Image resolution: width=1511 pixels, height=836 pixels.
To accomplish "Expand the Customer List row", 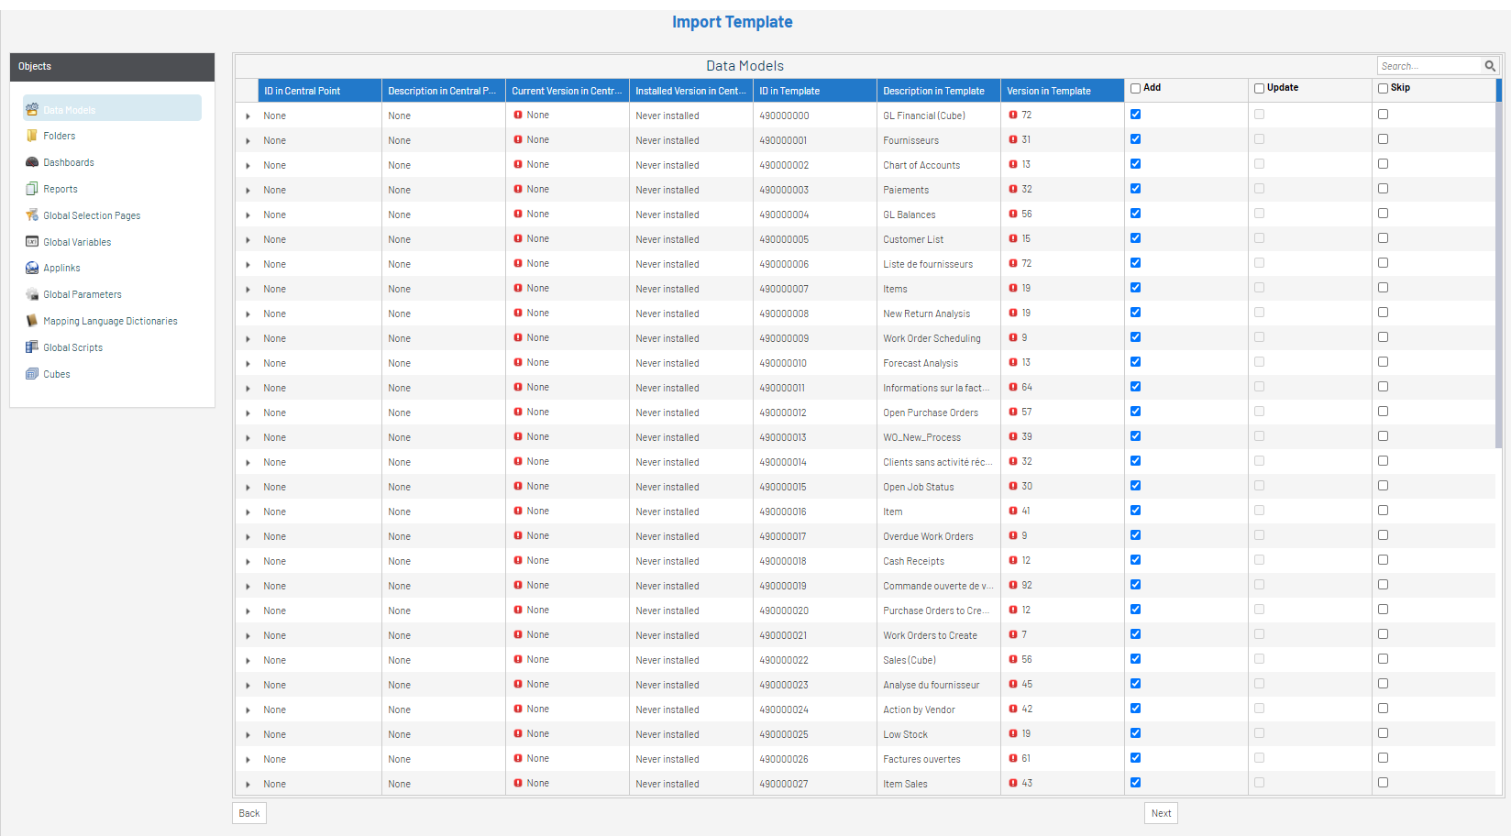I will tap(248, 240).
